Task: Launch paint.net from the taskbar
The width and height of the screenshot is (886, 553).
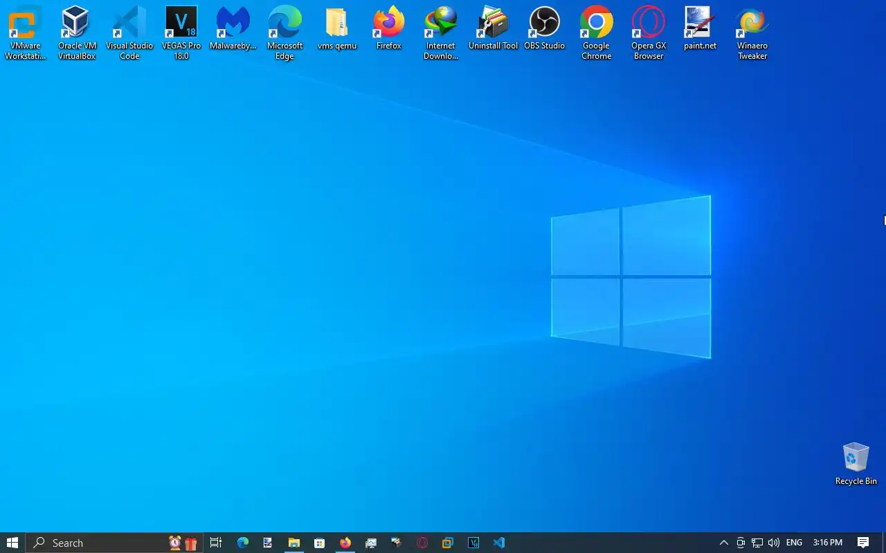Action: 268,543
